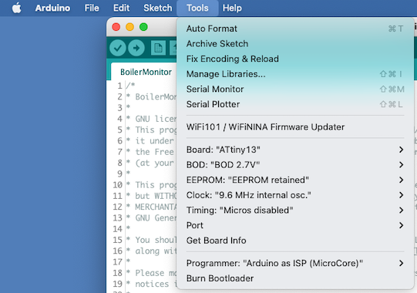The width and height of the screenshot is (417, 293).
Task: Open the Help menu
Action: pos(232,8)
